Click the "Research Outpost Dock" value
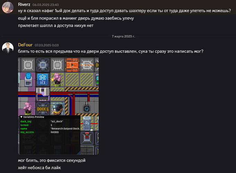The height and width of the screenshot is (173, 236). [x=65, y=129]
